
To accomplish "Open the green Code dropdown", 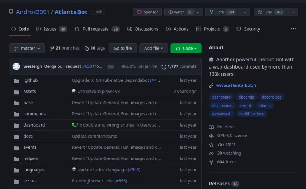I will [186, 48].
